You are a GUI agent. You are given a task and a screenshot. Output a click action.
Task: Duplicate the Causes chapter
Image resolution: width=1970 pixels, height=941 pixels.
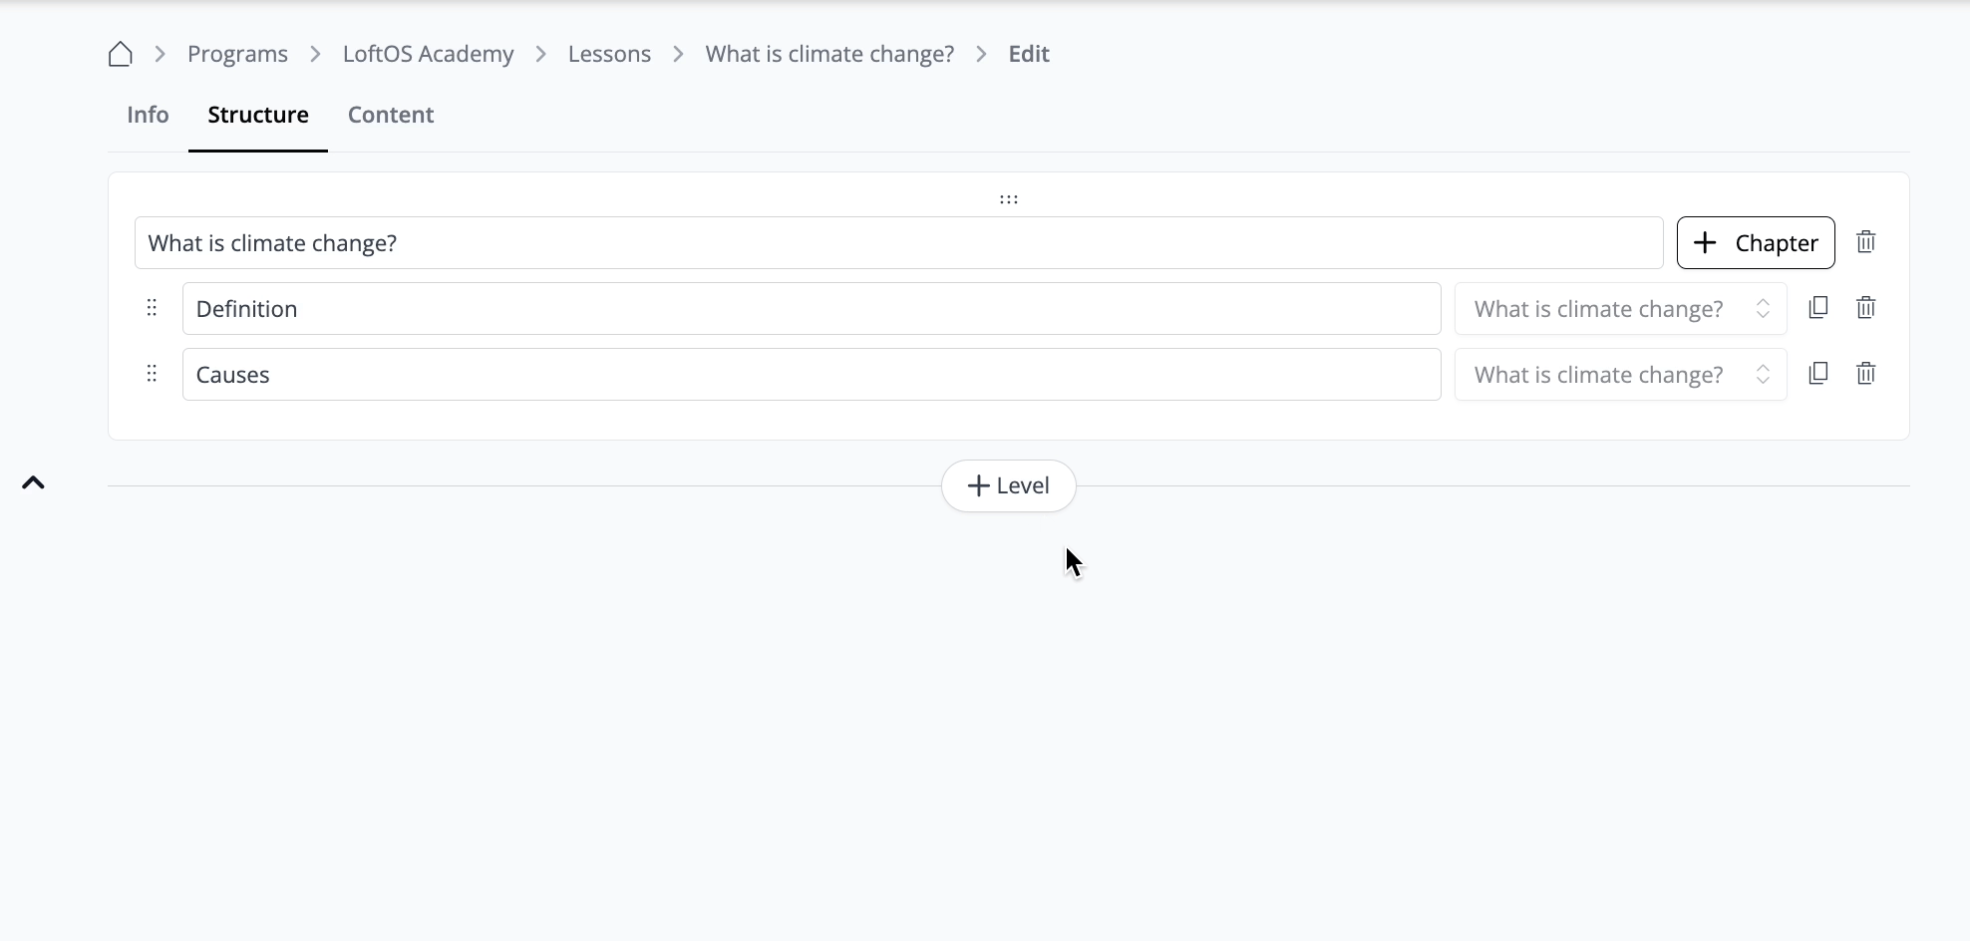(1817, 374)
